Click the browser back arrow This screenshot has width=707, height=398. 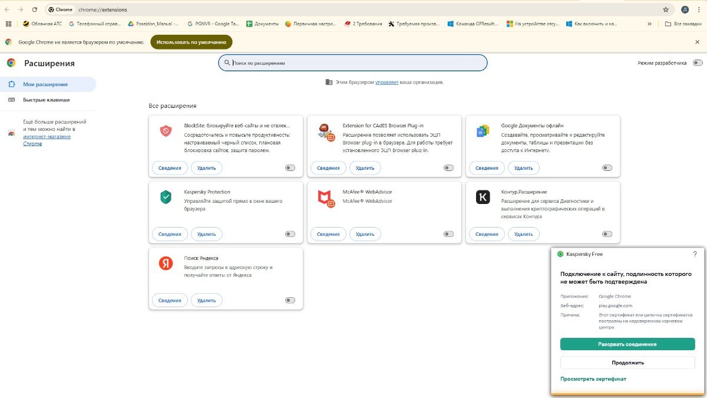pos(6,9)
